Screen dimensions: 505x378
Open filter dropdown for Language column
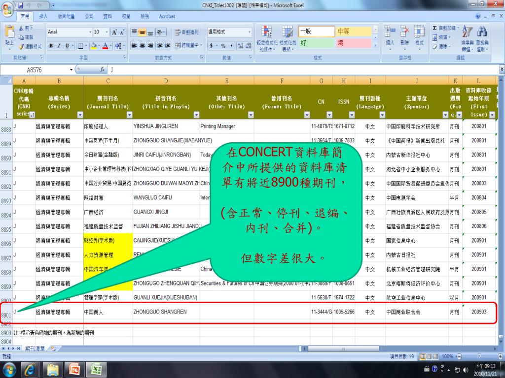tap(382, 115)
